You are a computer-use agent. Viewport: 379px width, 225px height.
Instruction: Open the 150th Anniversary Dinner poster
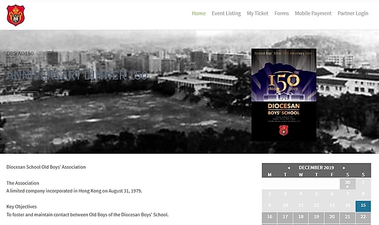point(284,95)
